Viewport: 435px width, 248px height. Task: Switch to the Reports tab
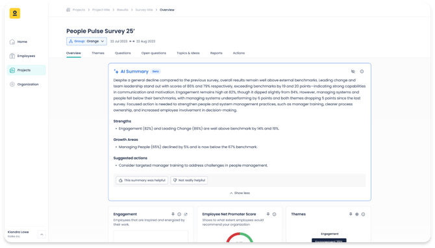click(216, 53)
